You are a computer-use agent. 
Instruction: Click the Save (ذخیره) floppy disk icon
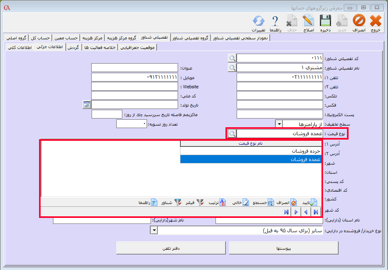(325, 21)
